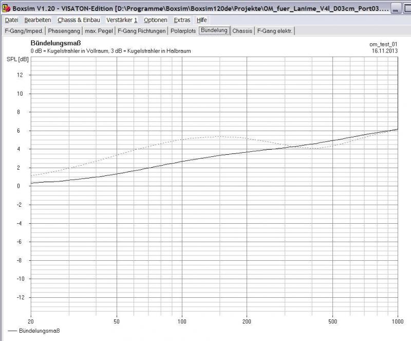Open the Datei menu

coord(11,20)
